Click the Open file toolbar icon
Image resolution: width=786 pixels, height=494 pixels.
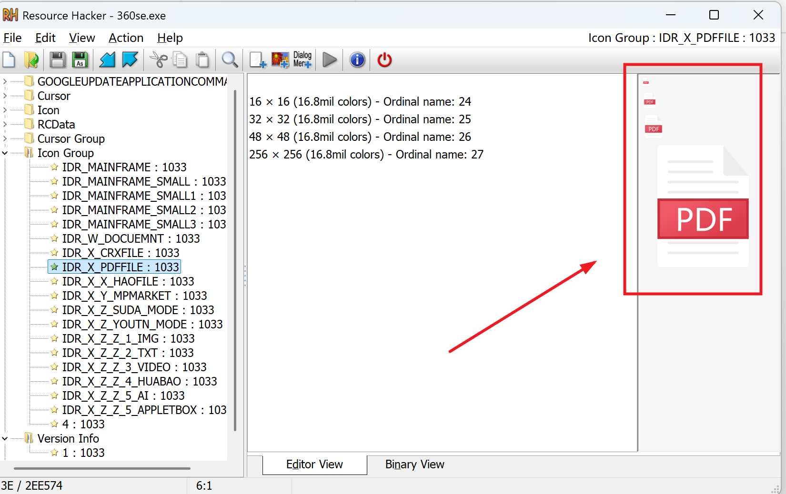tap(31, 60)
